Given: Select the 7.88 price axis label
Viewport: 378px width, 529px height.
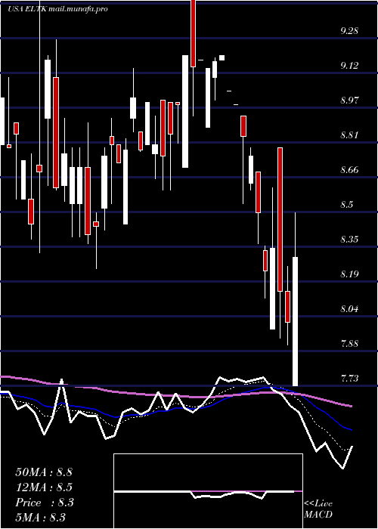Looking at the screenshot, I should (349, 343).
